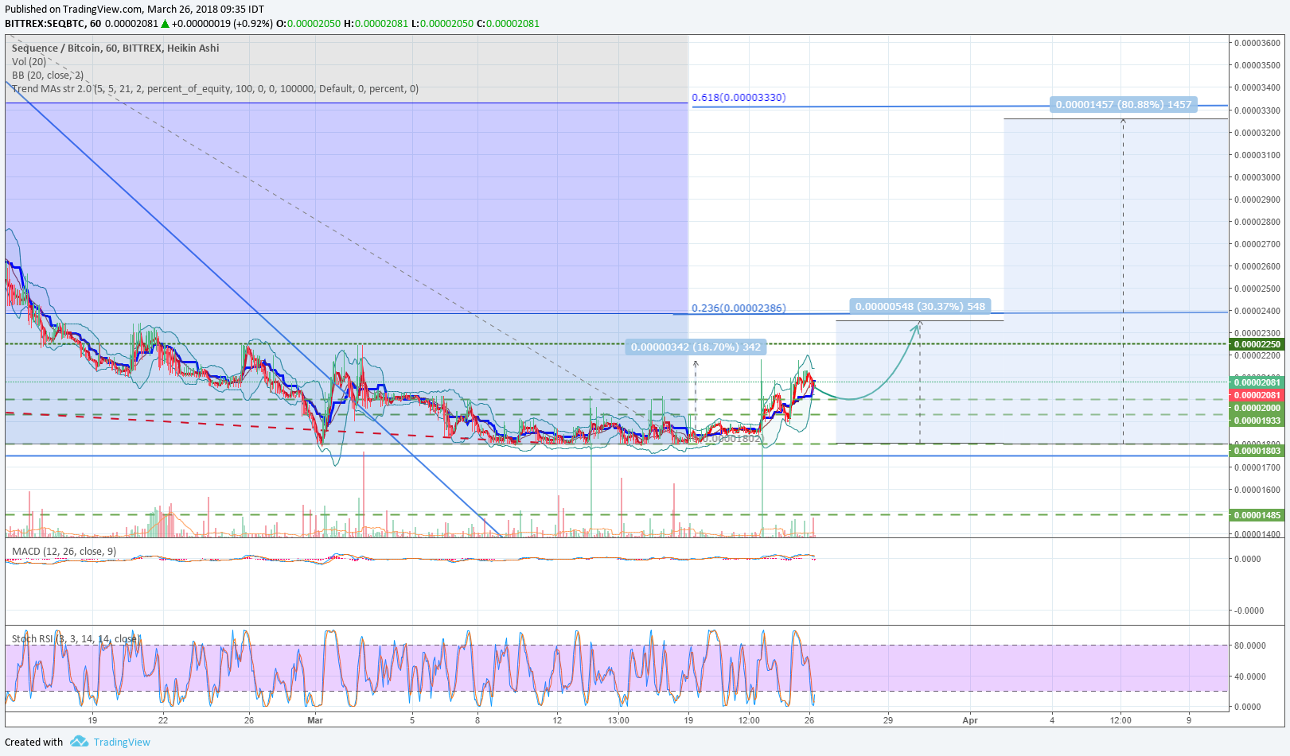Click the 0.00002250 green price tag
1290x756 pixels.
[1257, 344]
